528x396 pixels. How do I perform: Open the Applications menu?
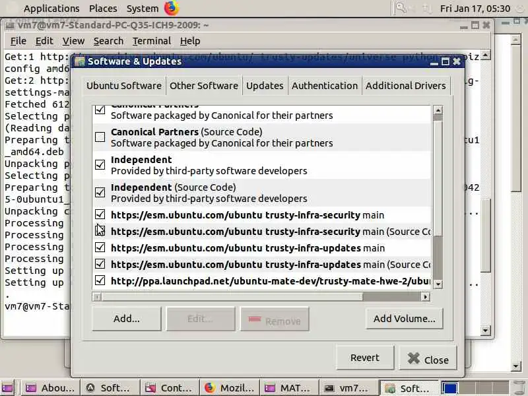pos(51,9)
